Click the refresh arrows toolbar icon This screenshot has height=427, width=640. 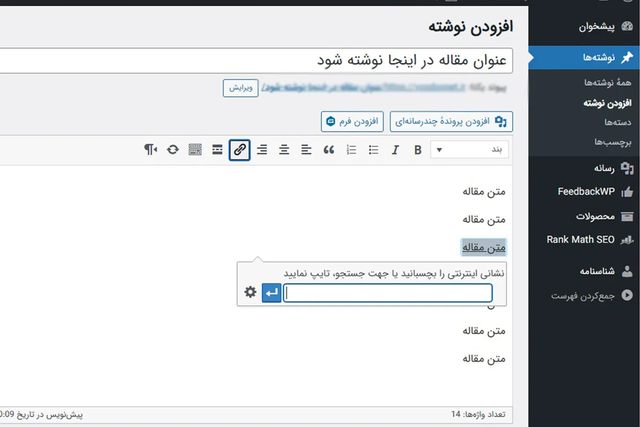(x=173, y=150)
